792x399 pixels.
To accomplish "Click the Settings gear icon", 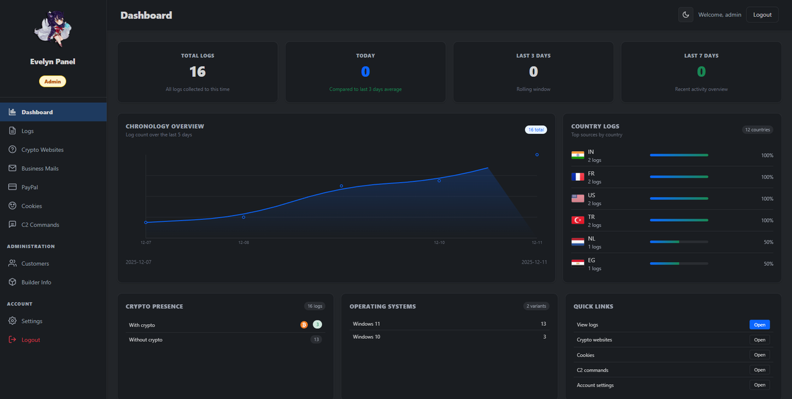I will click(12, 321).
